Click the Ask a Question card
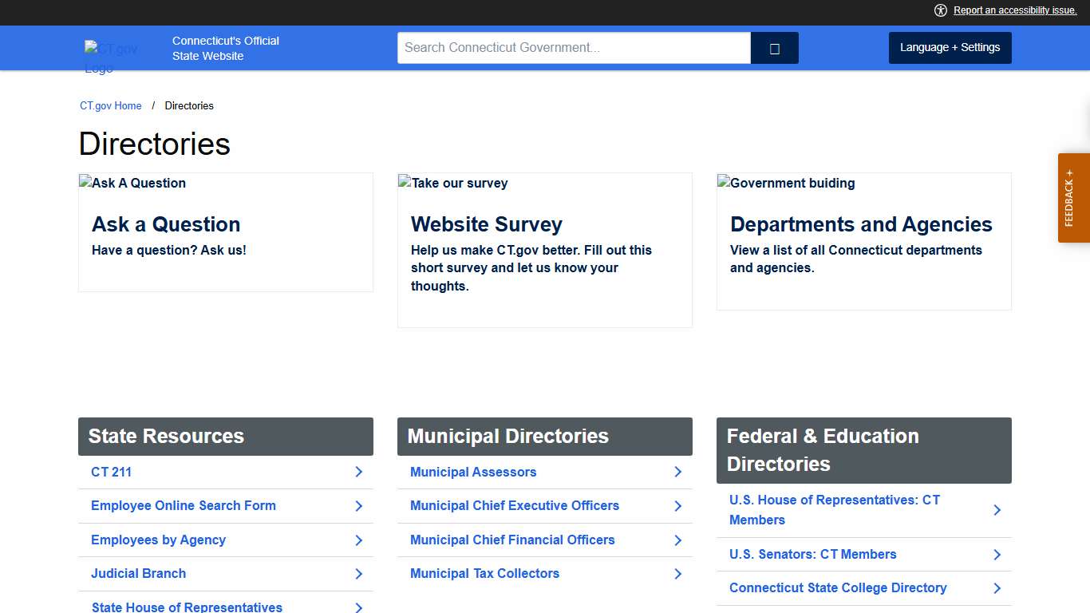Viewport: 1090px width, 613px height. pyautogui.click(x=225, y=231)
